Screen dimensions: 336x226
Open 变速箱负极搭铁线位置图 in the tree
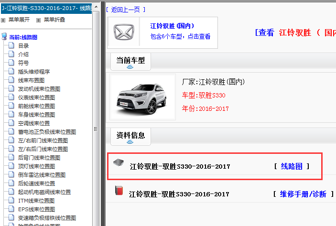tap(47, 218)
